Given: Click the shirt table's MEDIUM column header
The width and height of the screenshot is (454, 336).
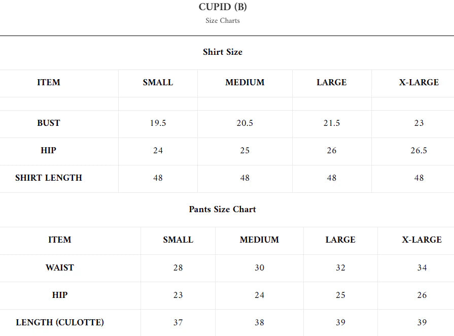Looking at the screenshot, I should [x=245, y=82].
